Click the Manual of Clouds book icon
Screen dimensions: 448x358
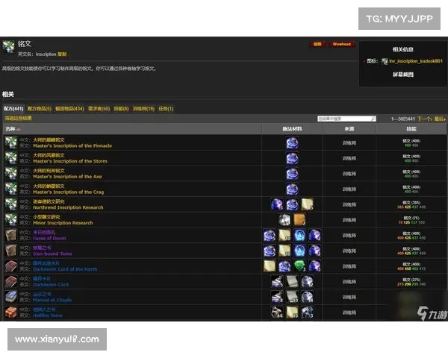tap(11, 297)
